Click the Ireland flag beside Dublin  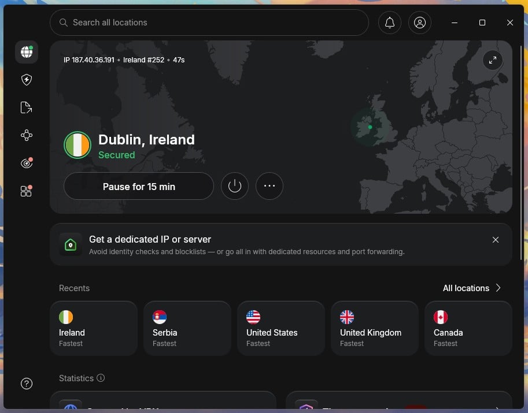coord(77,145)
